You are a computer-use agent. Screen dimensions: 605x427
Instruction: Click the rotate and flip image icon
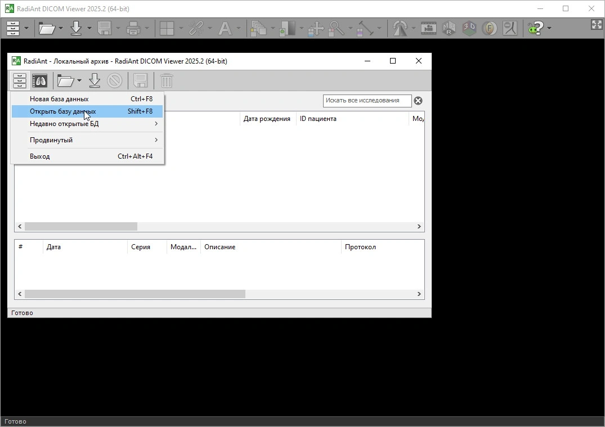click(400, 28)
